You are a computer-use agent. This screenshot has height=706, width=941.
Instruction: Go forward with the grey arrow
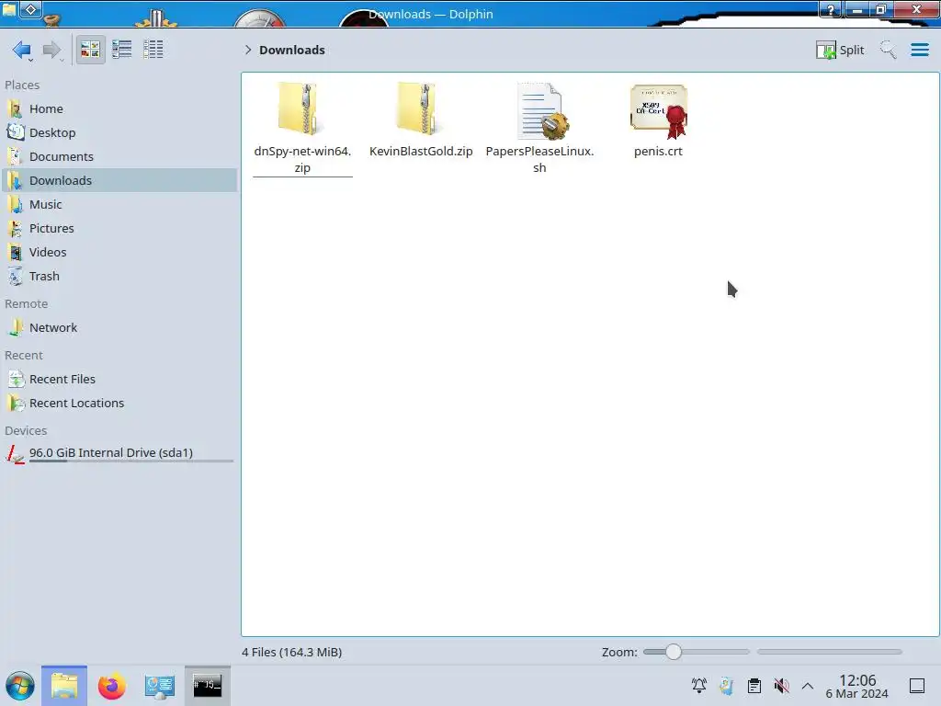pyautogui.click(x=52, y=50)
